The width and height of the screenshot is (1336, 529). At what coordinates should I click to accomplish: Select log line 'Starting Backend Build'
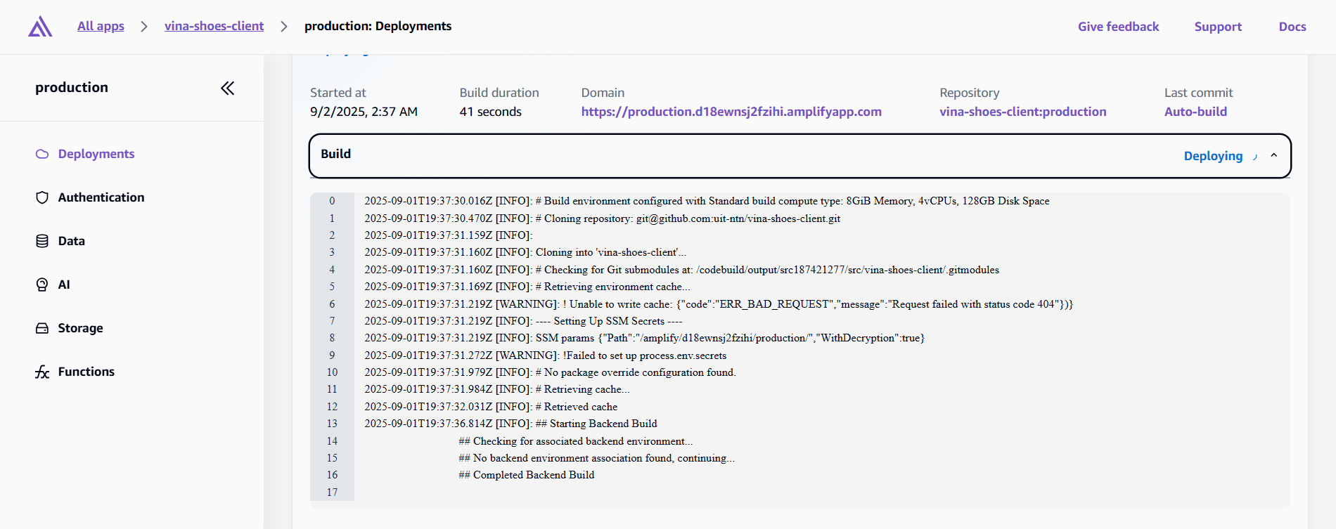510,424
